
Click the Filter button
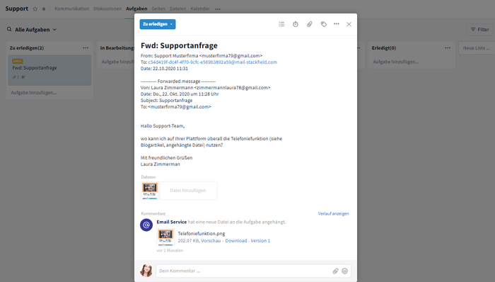[479, 29]
